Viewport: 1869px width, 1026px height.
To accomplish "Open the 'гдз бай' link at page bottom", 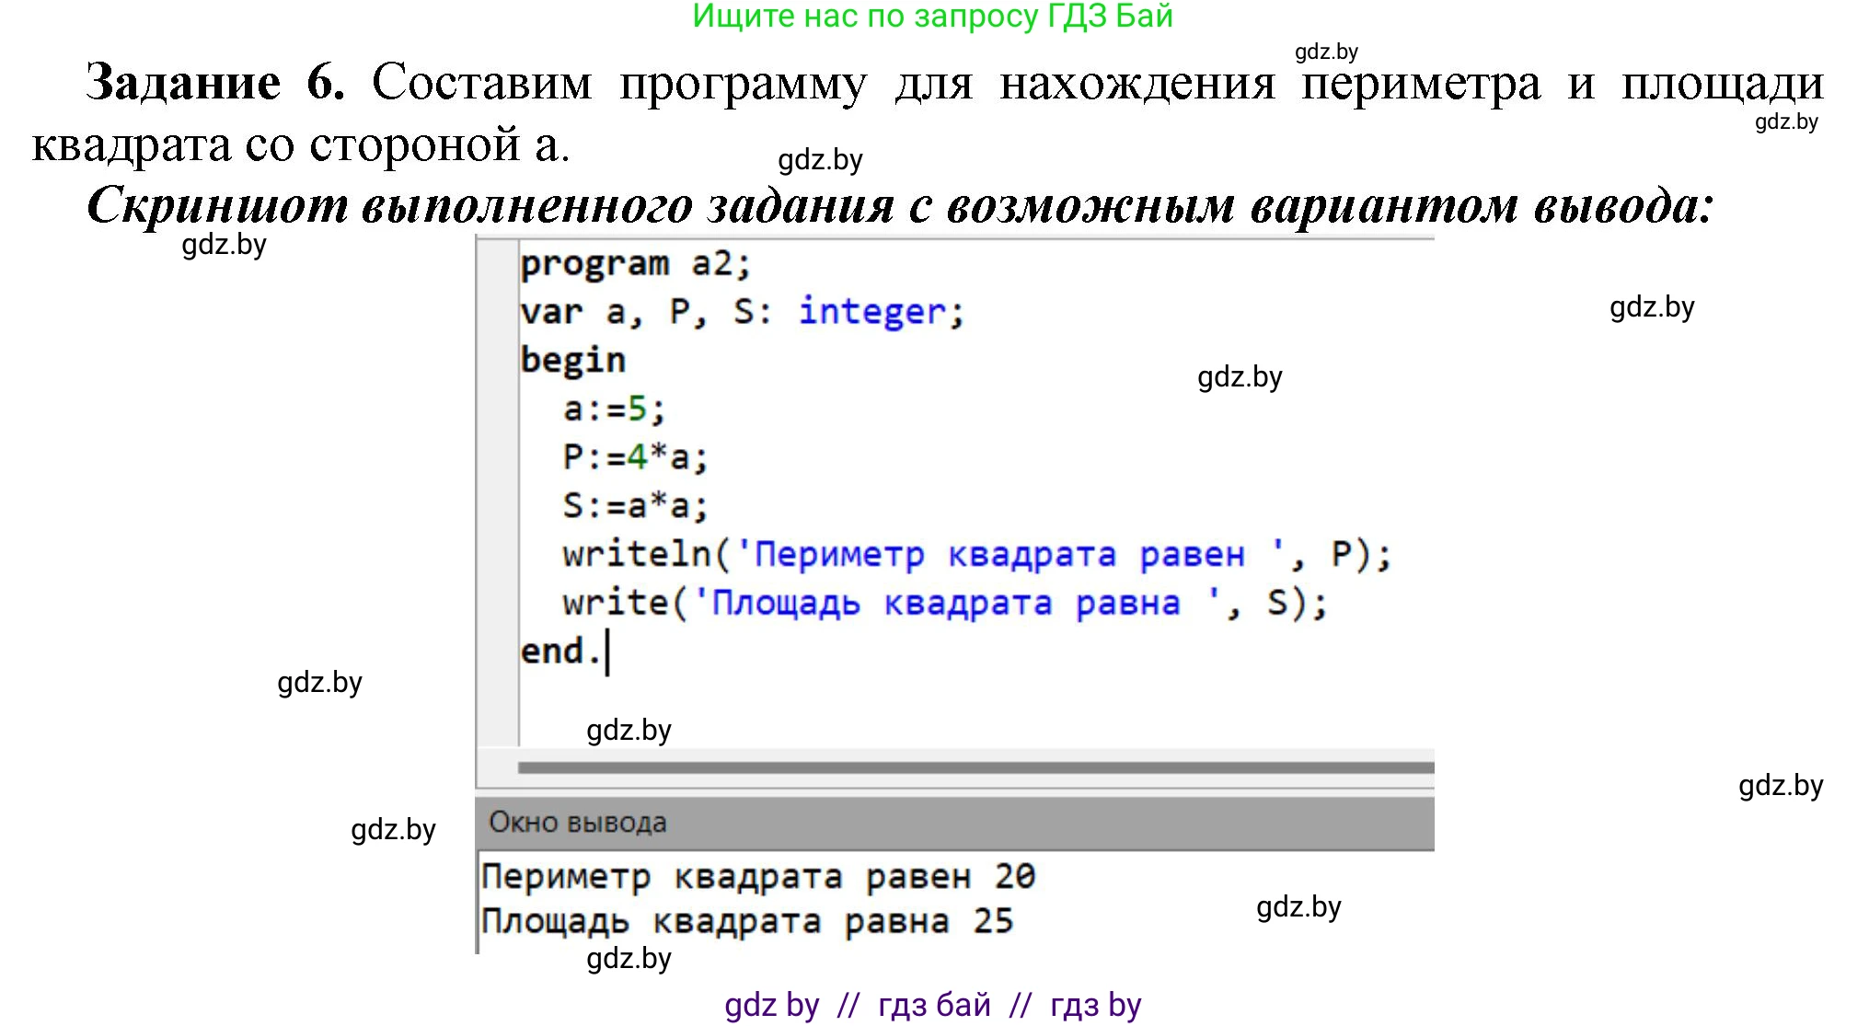I will (932, 1005).
